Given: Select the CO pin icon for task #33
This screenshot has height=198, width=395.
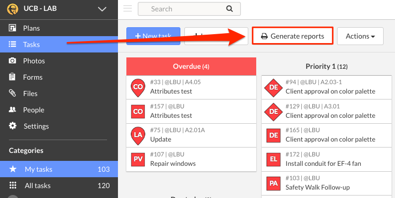Looking at the screenshot, I should click(138, 87).
